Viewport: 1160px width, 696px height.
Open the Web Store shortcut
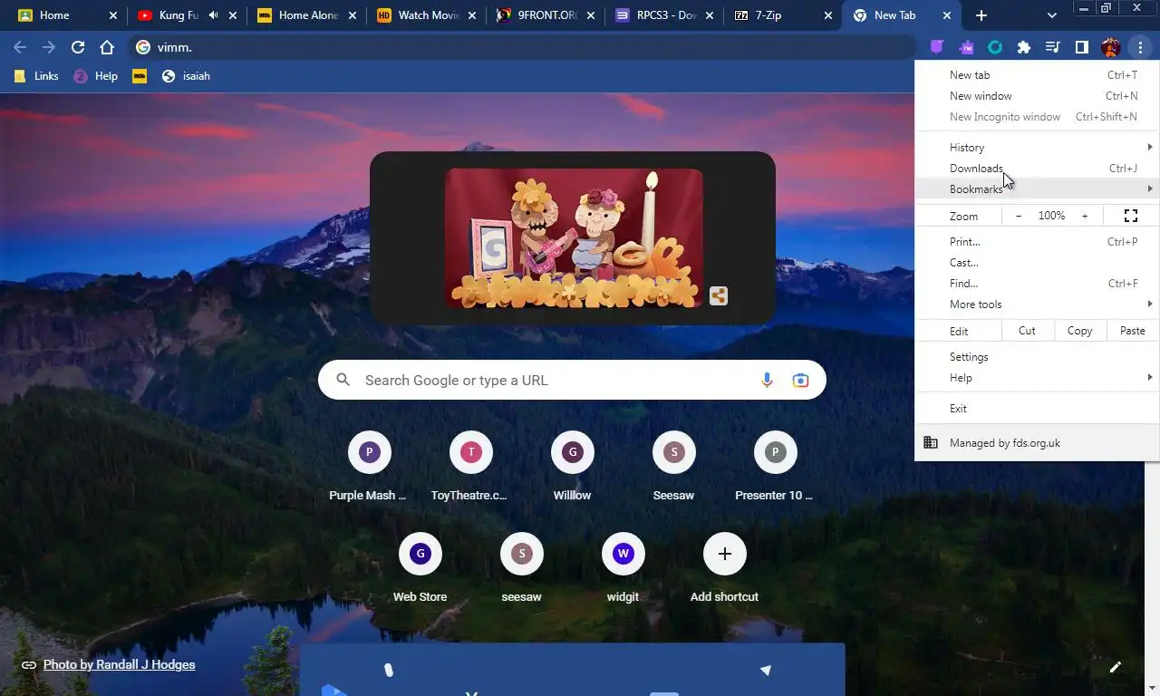tap(420, 569)
